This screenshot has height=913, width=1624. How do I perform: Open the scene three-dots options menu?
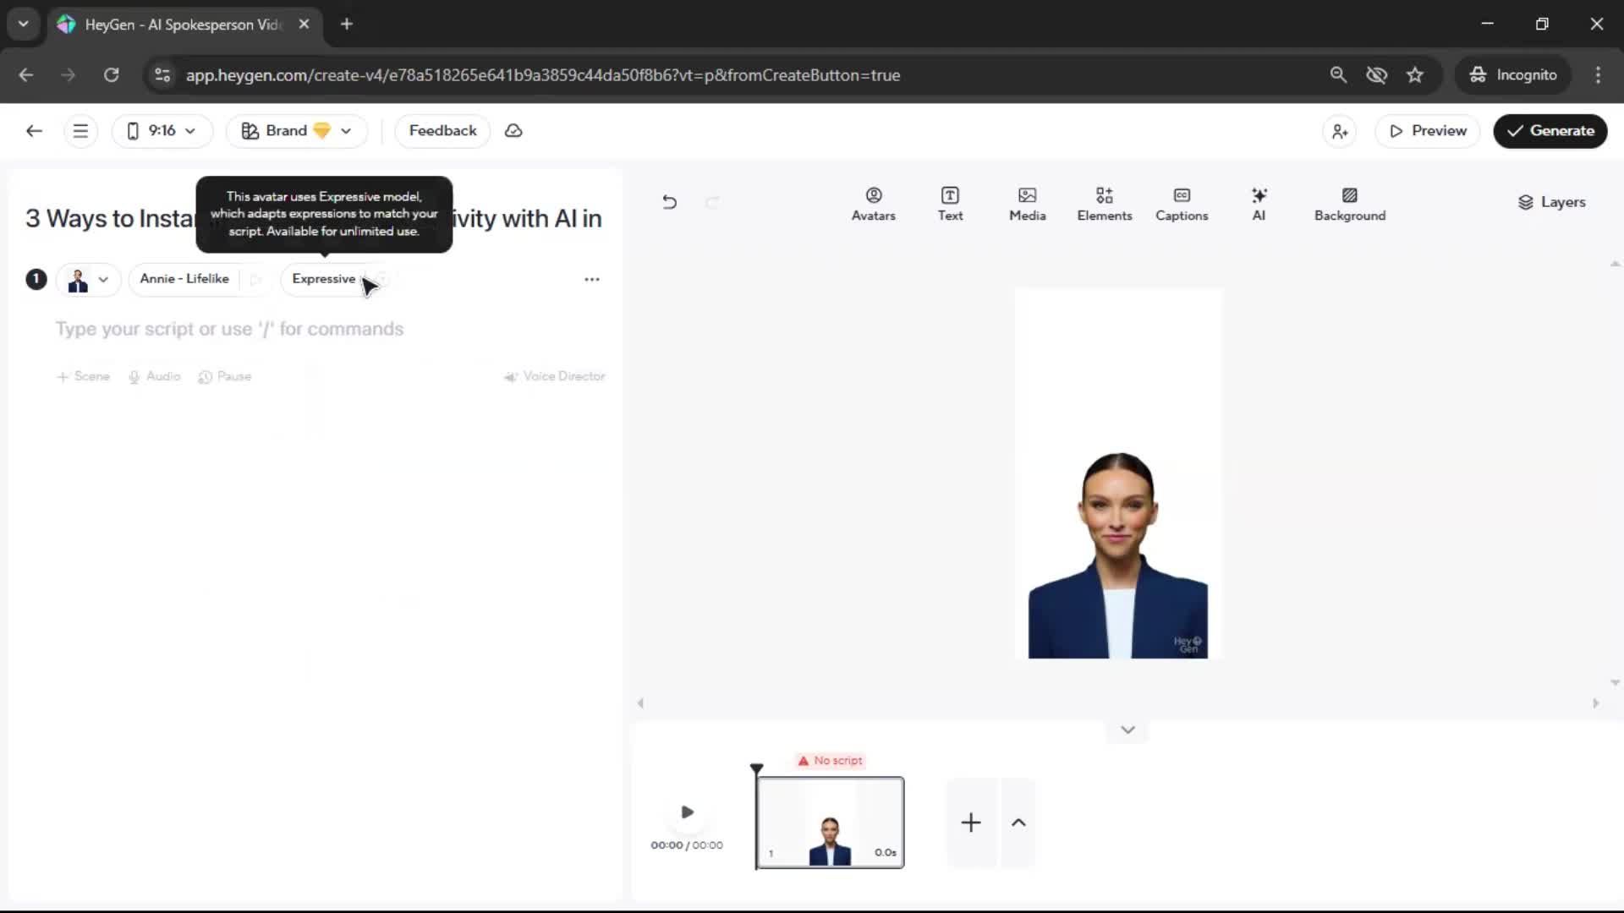(591, 279)
